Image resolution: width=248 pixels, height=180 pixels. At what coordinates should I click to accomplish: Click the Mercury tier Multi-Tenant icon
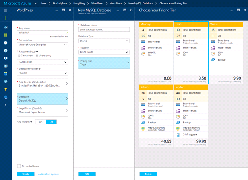(x=143, y=48)
